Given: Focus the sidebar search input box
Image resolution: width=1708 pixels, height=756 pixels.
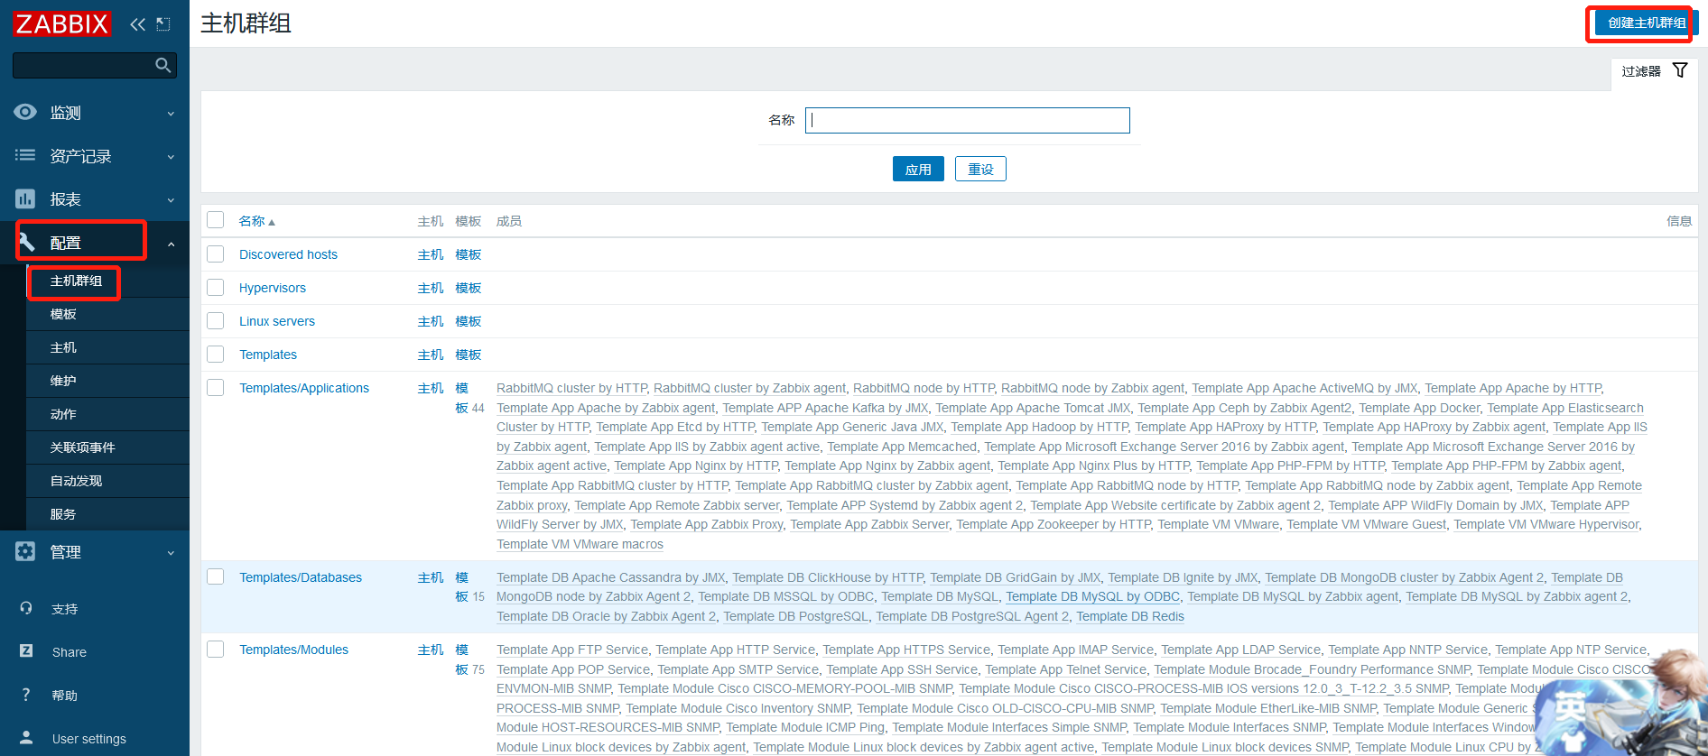Looking at the screenshot, I should tap(83, 65).
